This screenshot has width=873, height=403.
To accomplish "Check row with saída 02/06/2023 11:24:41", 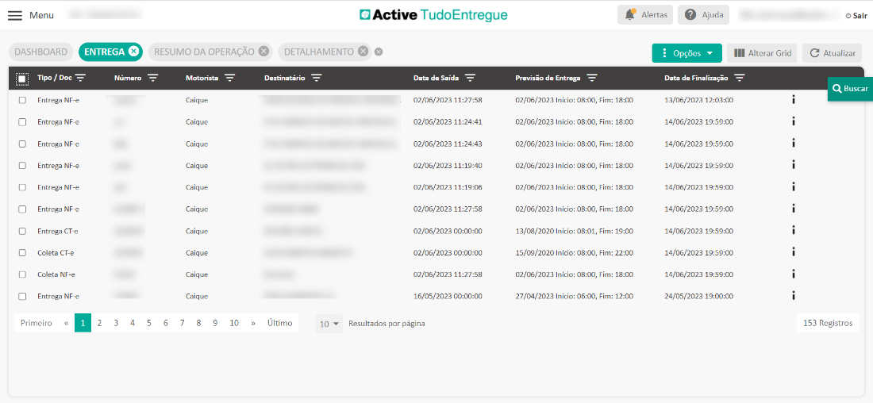I will coord(22,122).
